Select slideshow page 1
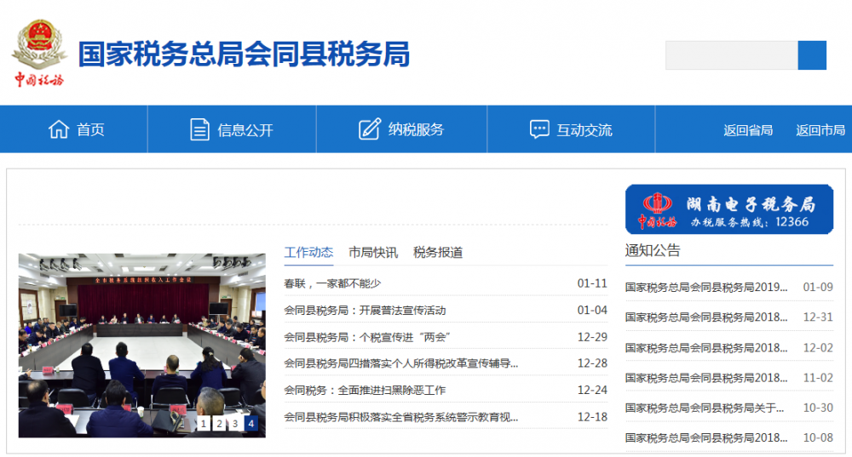This screenshot has width=852, height=457. pos(204,423)
